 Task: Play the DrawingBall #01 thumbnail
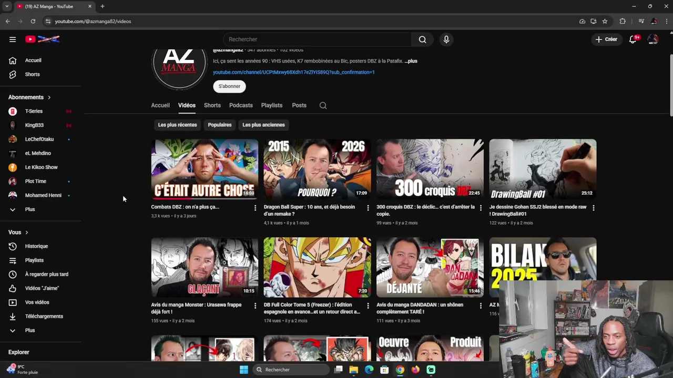click(x=543, y=169)
